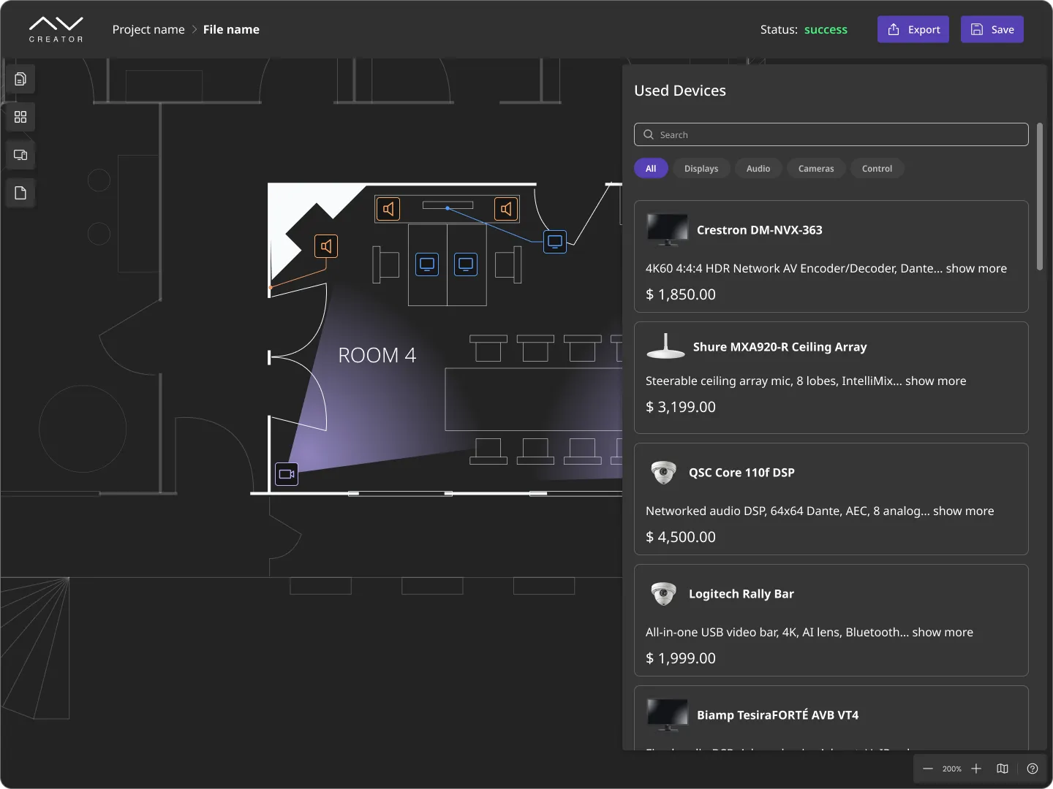Click the success status text

(826, 29)
